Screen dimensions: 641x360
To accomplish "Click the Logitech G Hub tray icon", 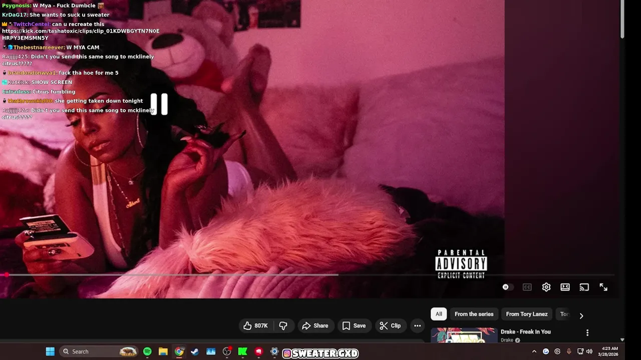I will click(x=557, y=351).
